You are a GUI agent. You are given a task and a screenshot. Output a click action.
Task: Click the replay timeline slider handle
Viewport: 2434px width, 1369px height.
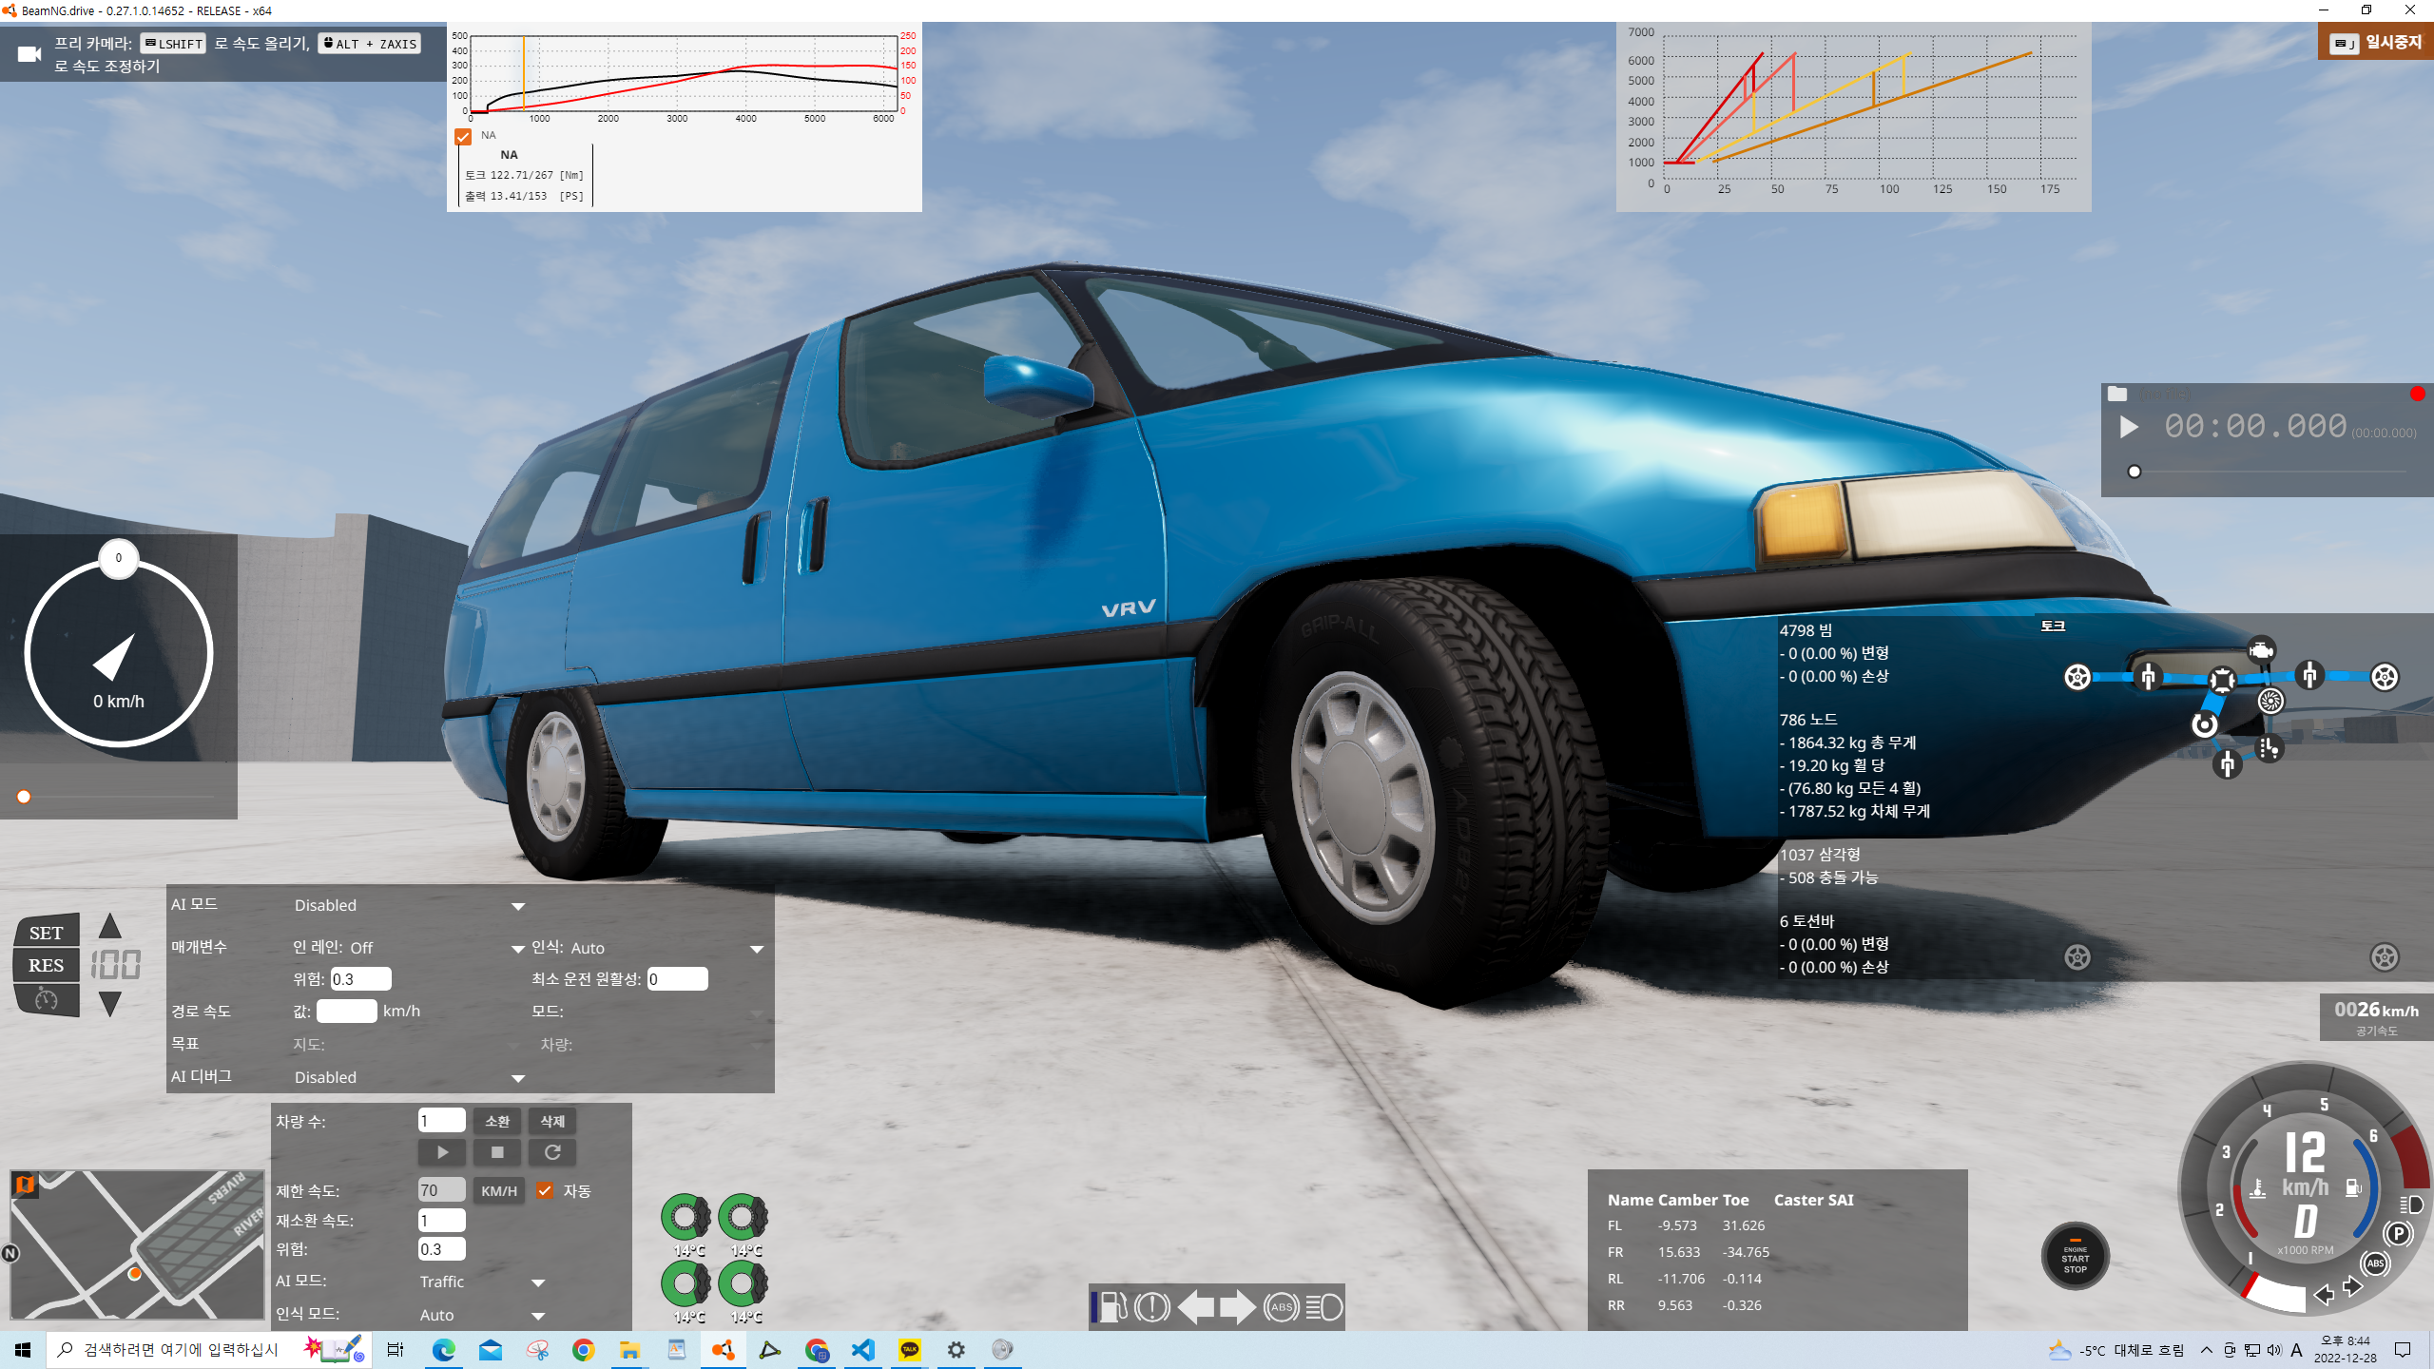2135,472
